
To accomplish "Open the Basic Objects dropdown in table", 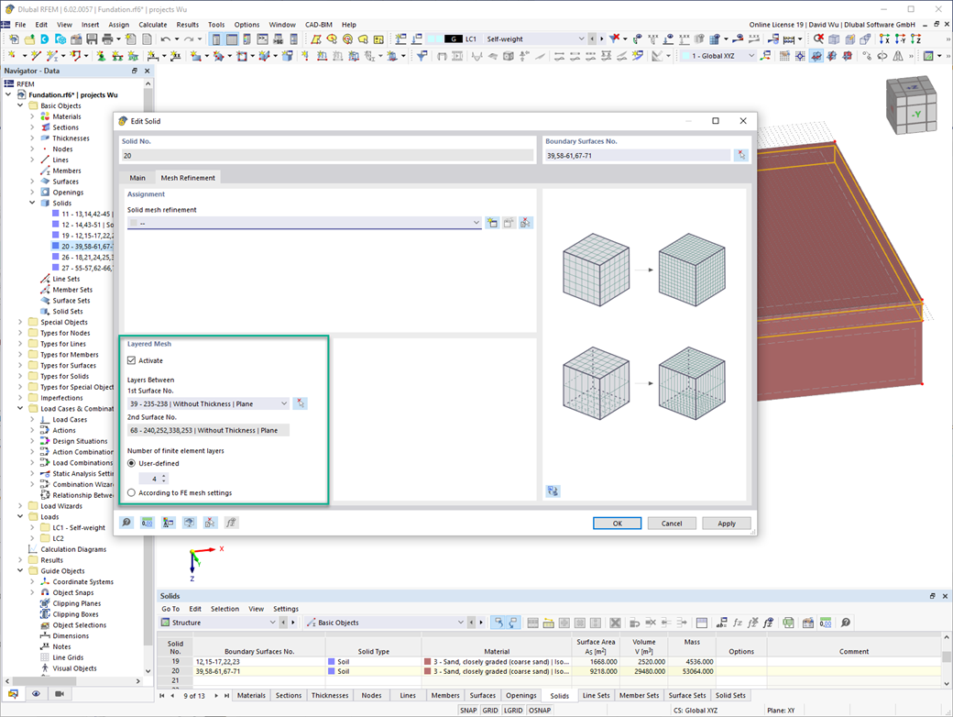I will (460, 623).
